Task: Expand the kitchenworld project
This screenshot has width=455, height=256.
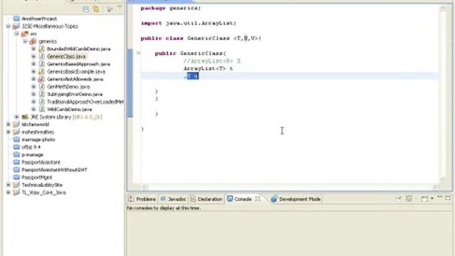Action: coord(9,124)
